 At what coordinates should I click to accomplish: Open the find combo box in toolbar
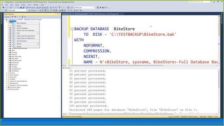(84, 8)
